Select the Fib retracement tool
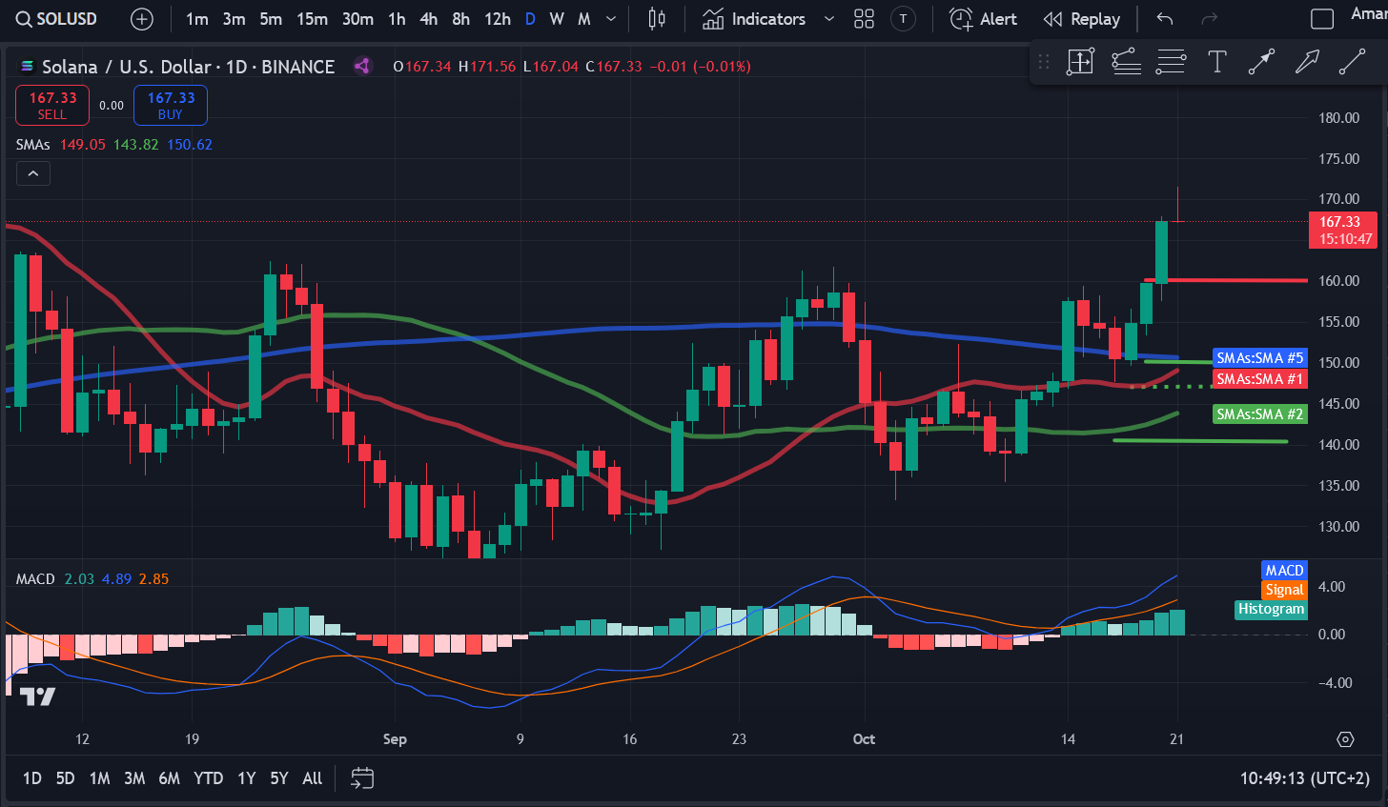The image size is (1388, 807). (1171, 62)
